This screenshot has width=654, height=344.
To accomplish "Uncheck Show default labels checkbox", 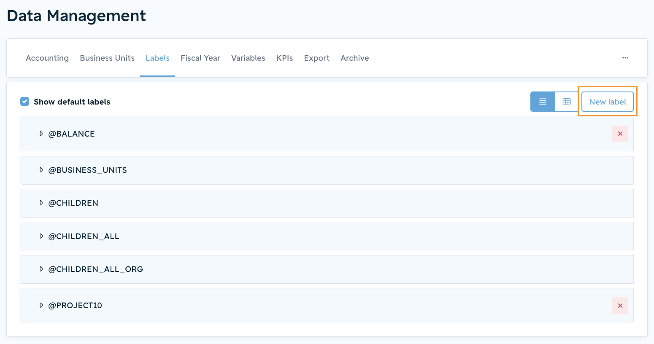I will point(25,102).
